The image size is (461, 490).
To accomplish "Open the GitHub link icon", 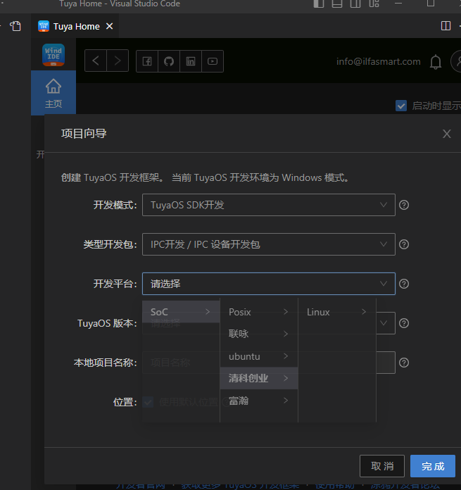I will coord(169,61).
